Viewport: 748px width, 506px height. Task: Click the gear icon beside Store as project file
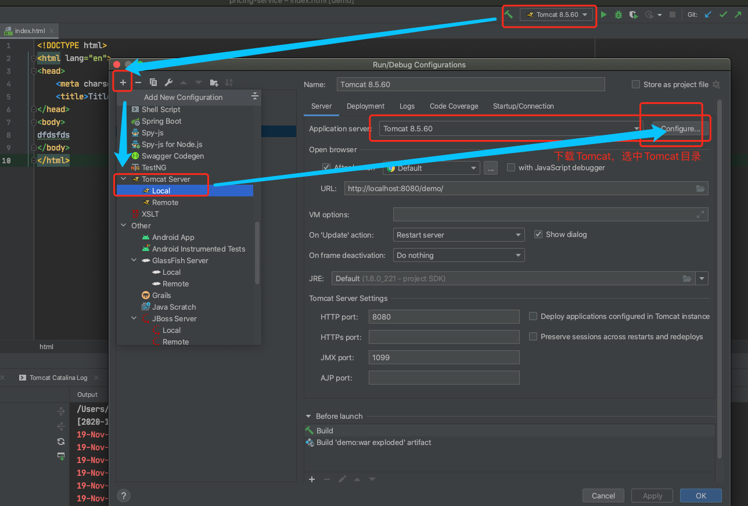point(716,84)
